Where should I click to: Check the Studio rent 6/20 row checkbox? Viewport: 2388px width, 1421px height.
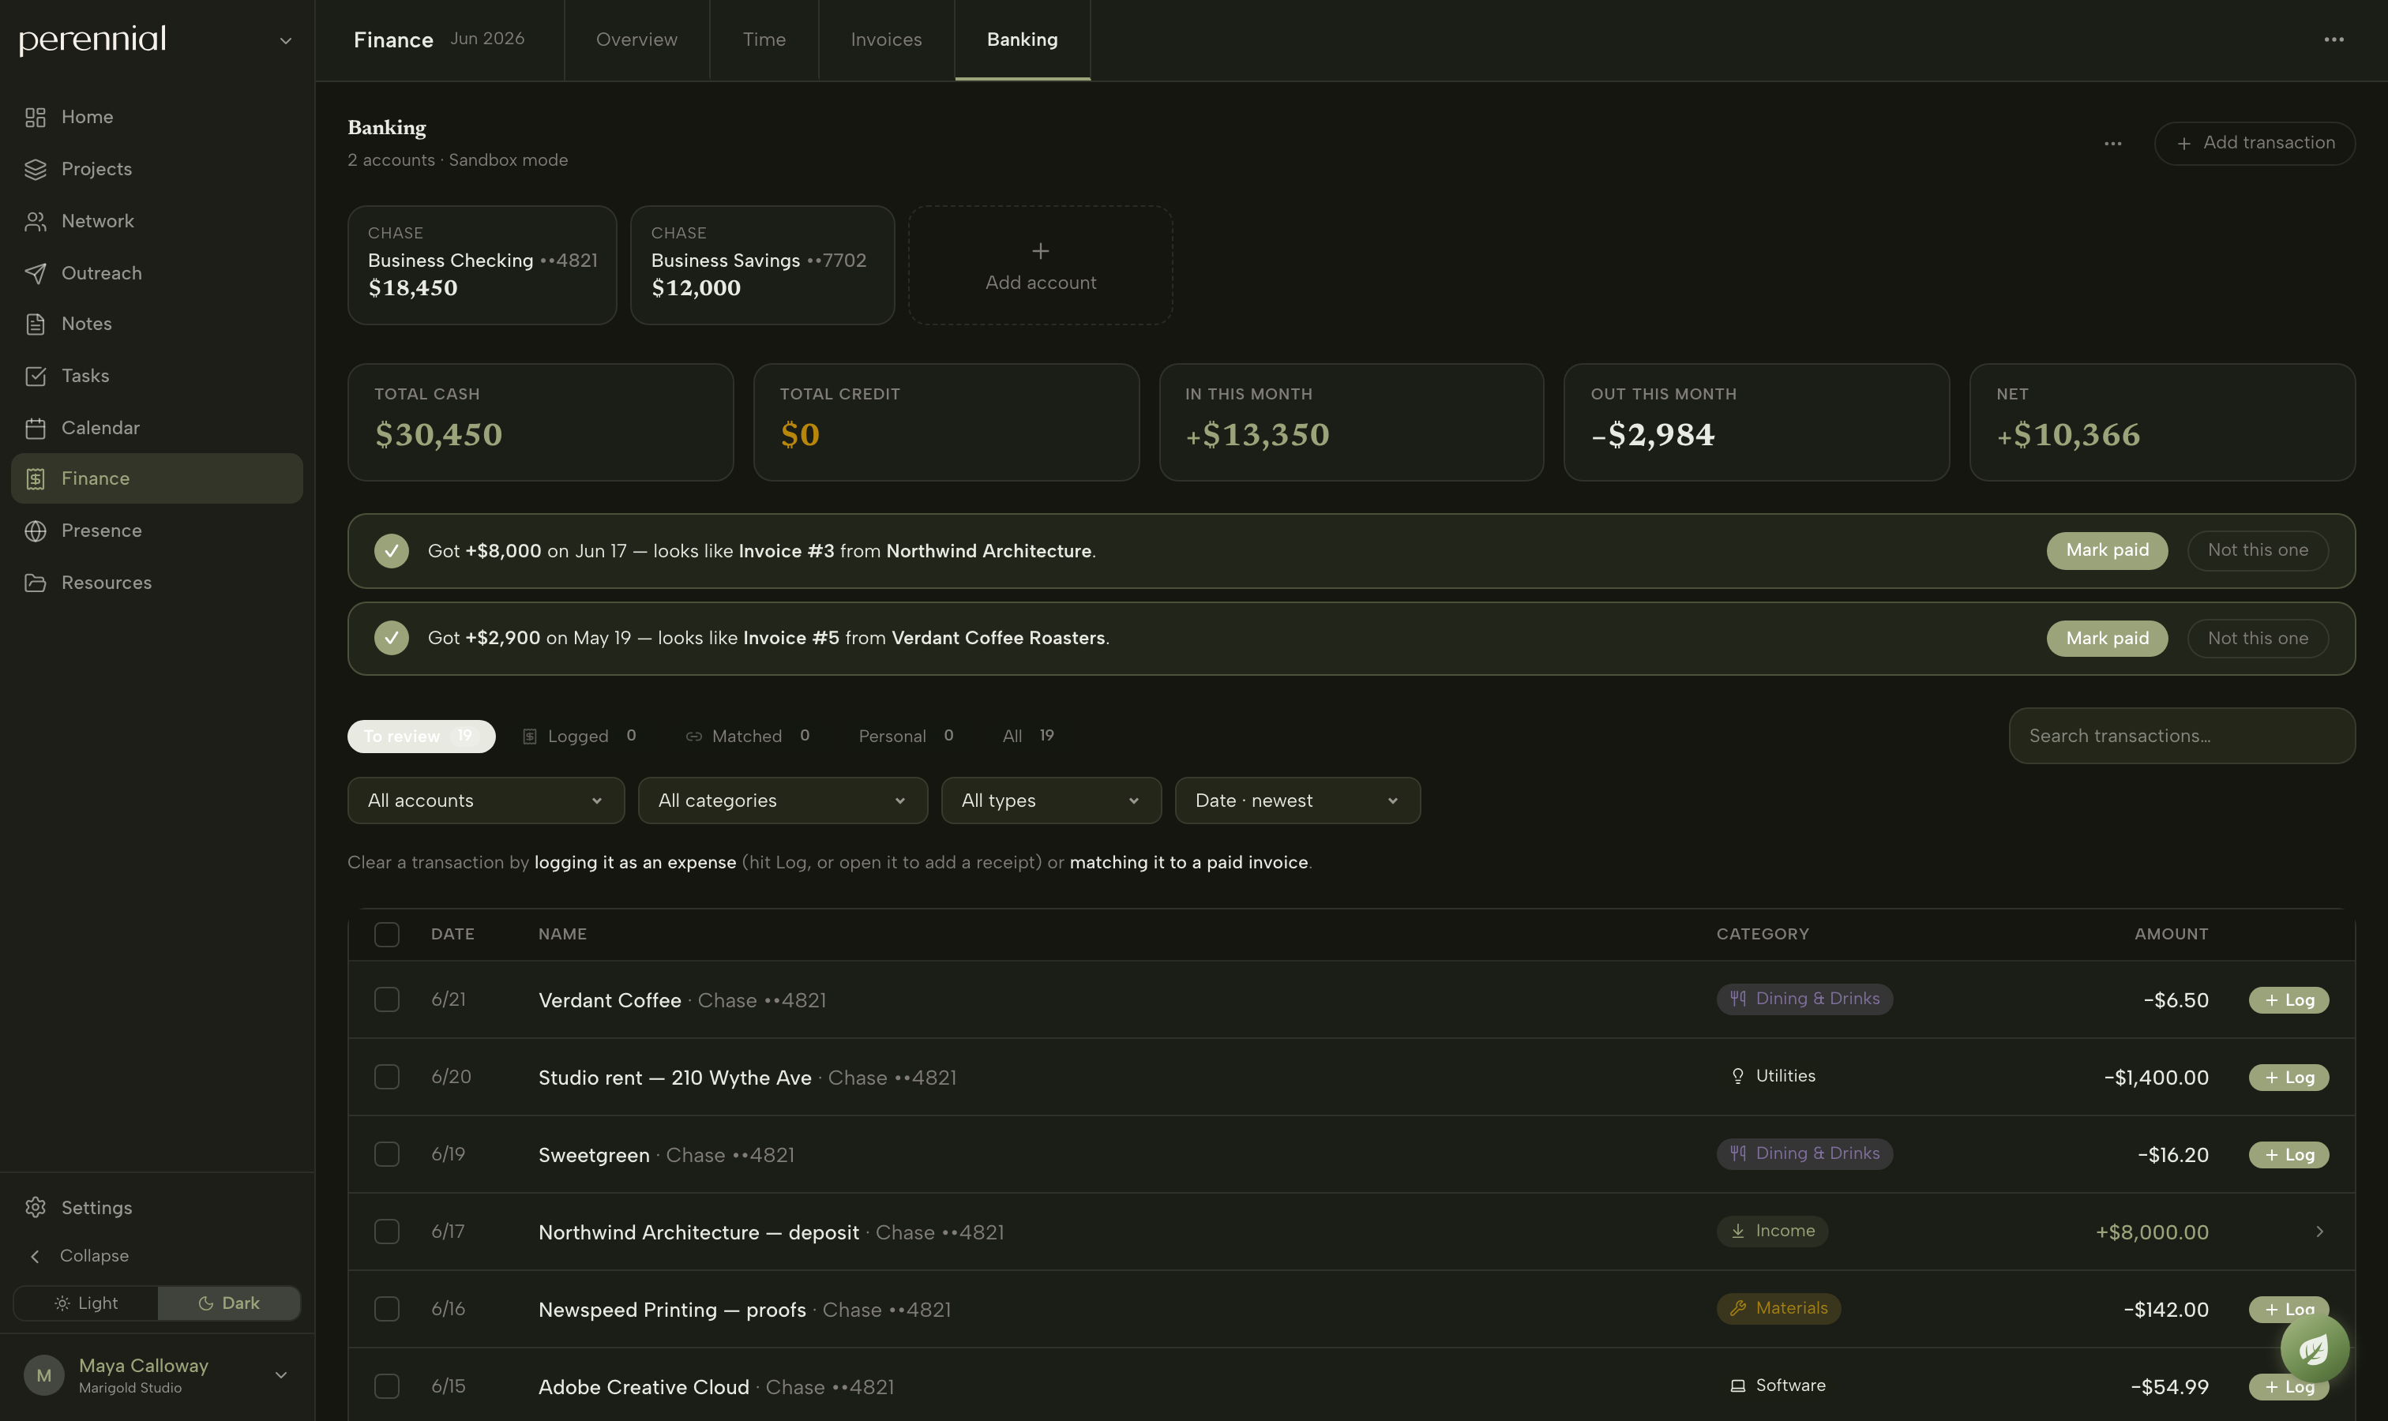click(386, 1076)
